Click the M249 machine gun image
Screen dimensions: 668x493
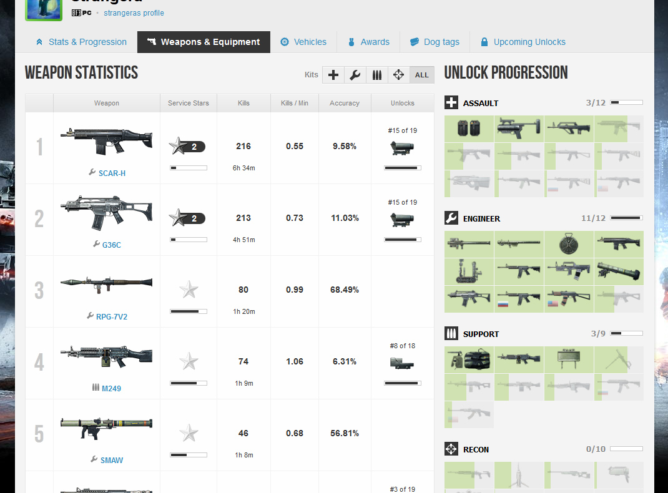[x=106, y=357]
